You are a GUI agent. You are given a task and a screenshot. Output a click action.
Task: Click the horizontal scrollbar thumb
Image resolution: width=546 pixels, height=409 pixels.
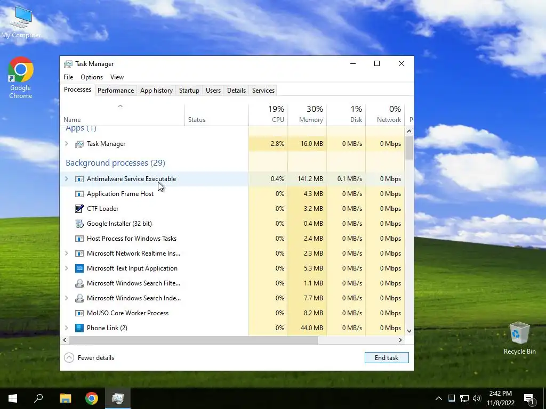coord(194,340)
